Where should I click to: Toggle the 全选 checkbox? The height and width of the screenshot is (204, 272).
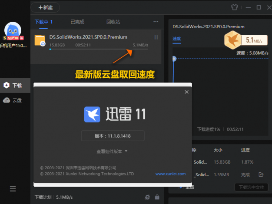[181, 187]
